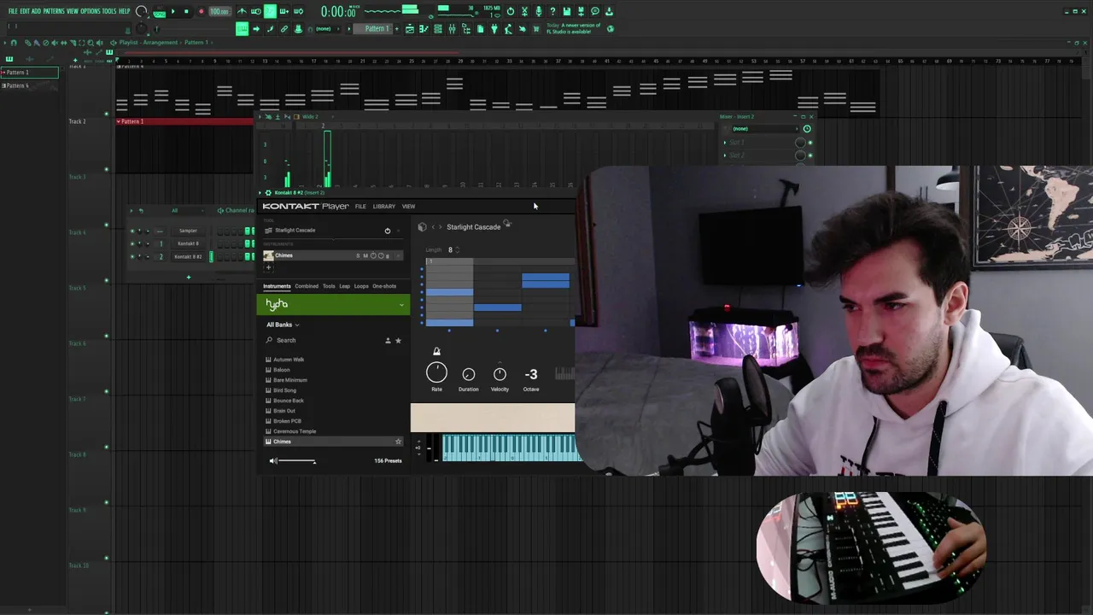Stop playback with the transport Stop button
The image size is (1093, 615).
click(186, 11)
